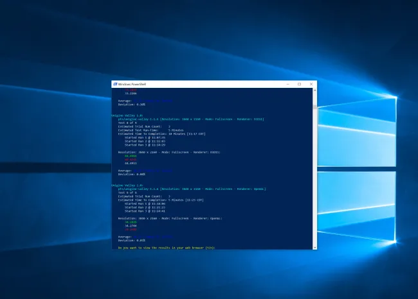Click the PowerShell icon in the title bar
This screenshot has height=299, width=418.
pos(114,84)
